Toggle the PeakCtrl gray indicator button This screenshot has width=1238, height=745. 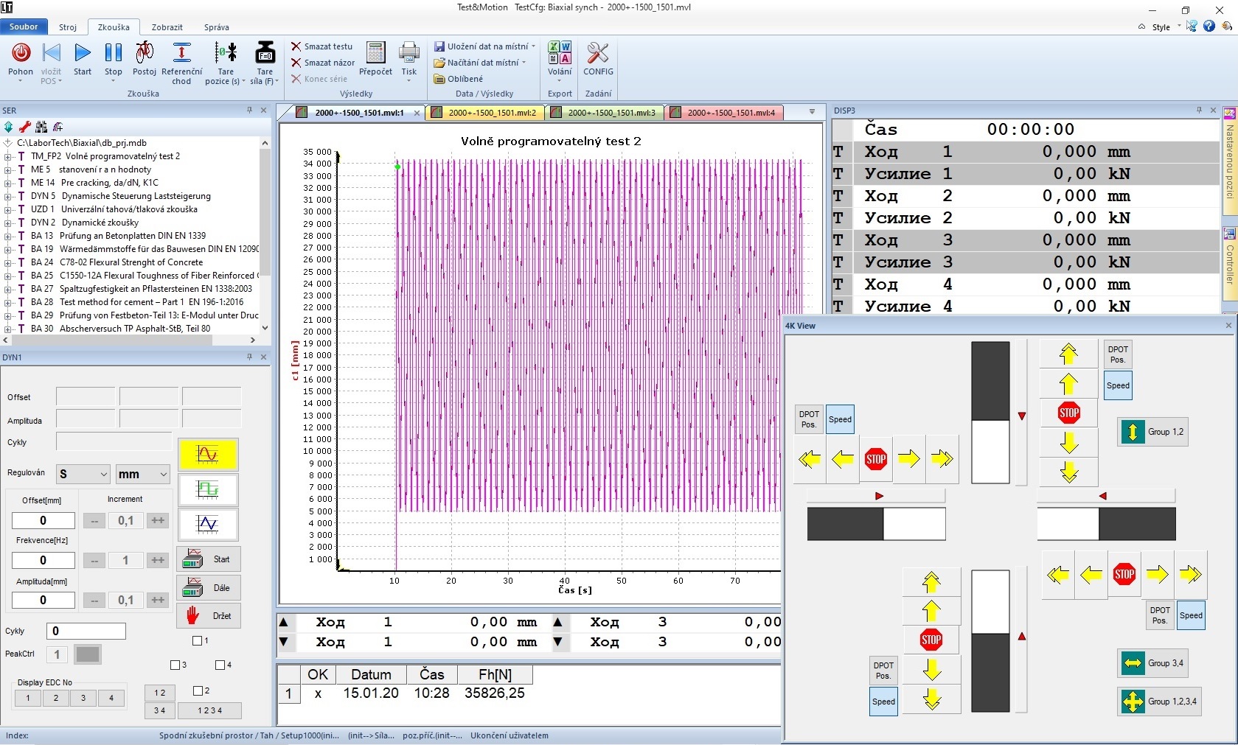88,654
